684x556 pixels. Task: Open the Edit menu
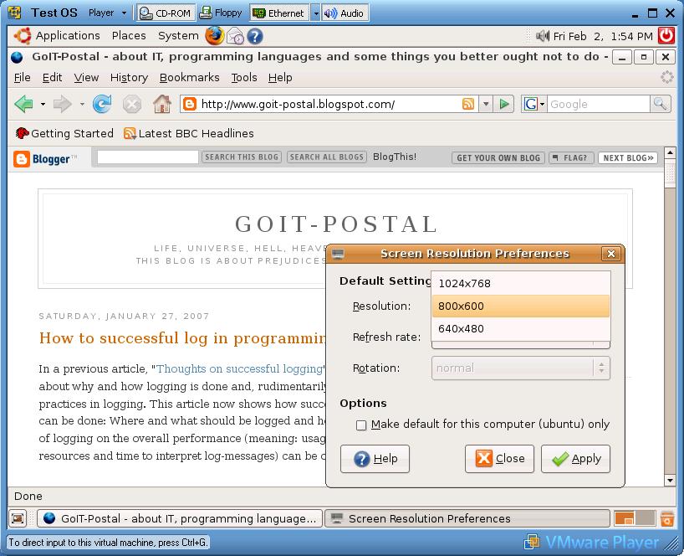coord(52,78)
